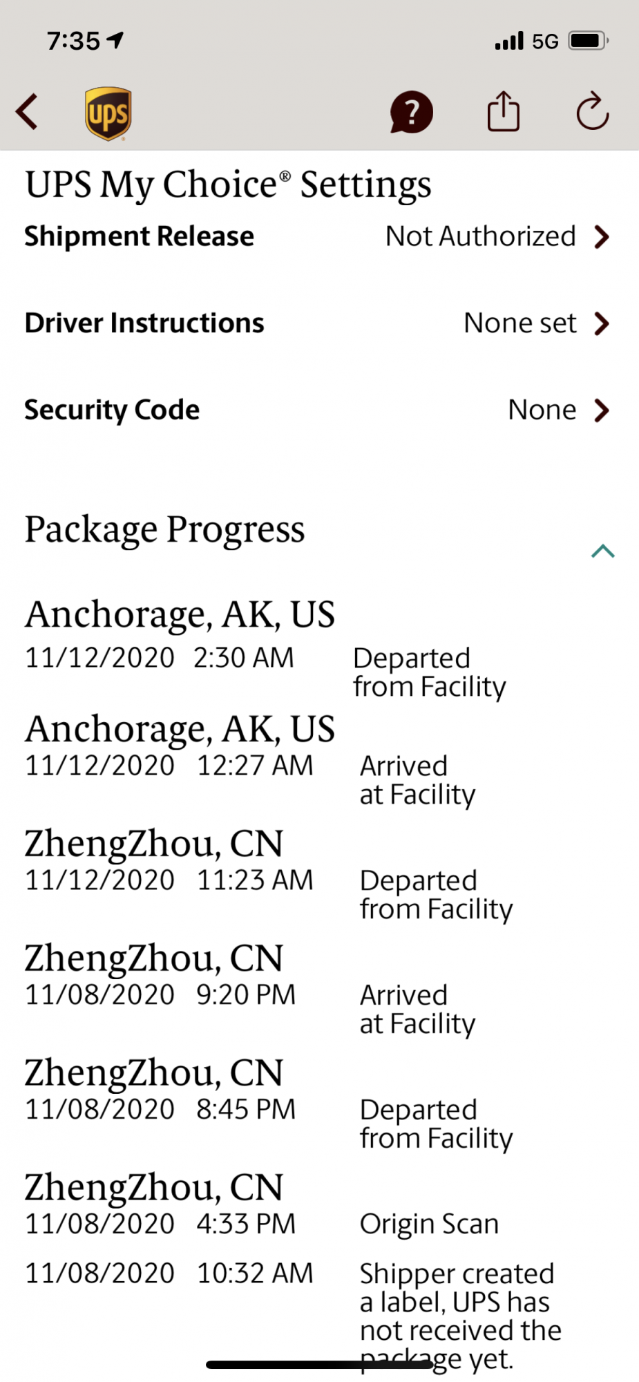Select the Shipment Release setting

(x=139, y=236)
